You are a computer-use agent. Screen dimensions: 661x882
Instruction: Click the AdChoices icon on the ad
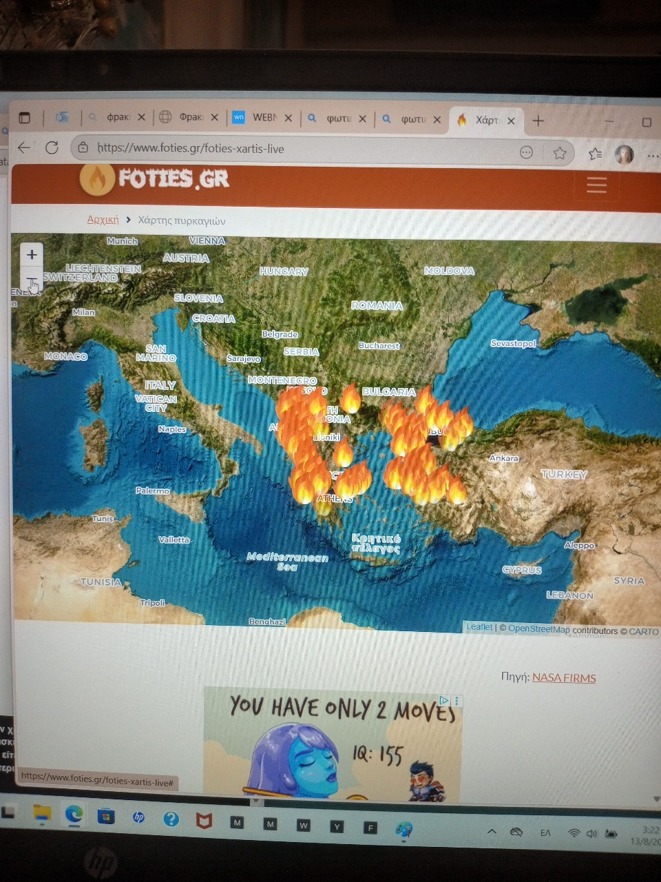pos(444,701)
